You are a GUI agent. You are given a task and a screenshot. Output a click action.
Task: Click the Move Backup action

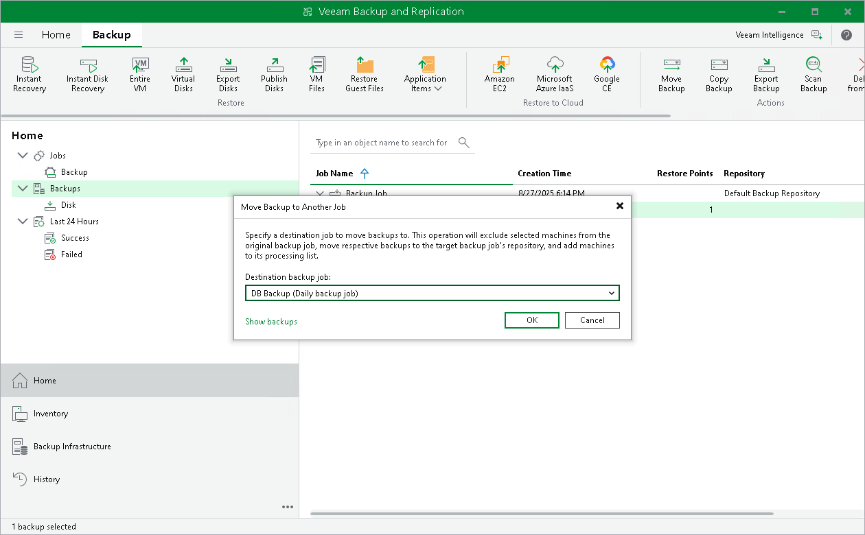(671, 74)
